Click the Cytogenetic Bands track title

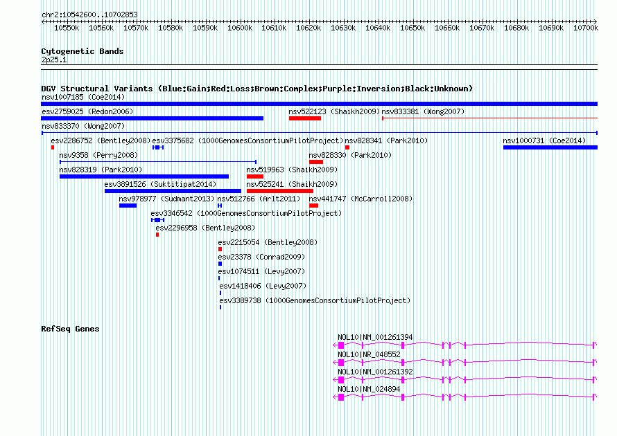(82, 51)
